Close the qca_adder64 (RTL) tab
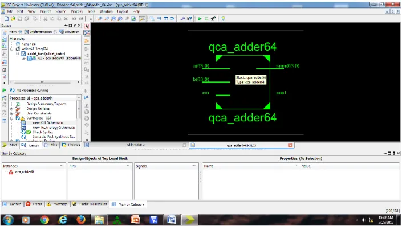Screen dimensions: 402x226 [x=290, y=145]
